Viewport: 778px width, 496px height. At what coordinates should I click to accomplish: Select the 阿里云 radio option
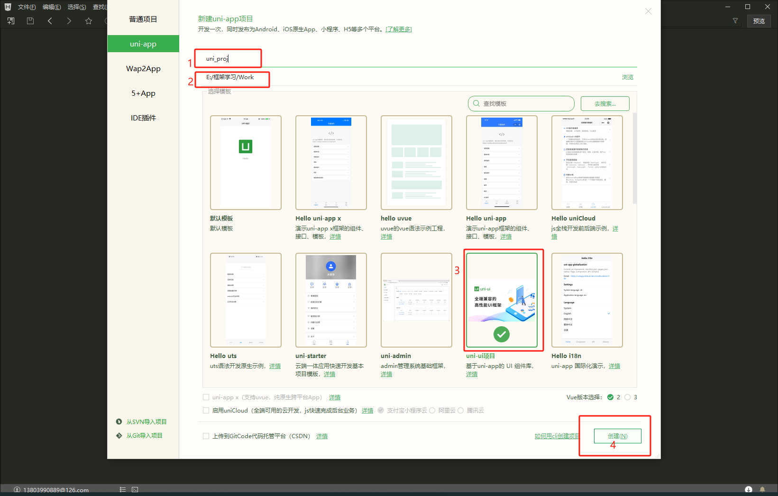[432, 411]
